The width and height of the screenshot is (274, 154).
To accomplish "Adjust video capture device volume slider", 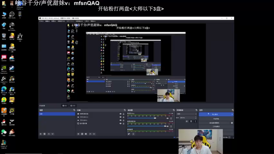I will click(x=147, y=126).
